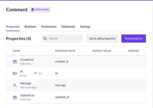The width and height of the screenshot is (153, 108).
Task: Click the Created at date time icon
Action: (15, 62)
